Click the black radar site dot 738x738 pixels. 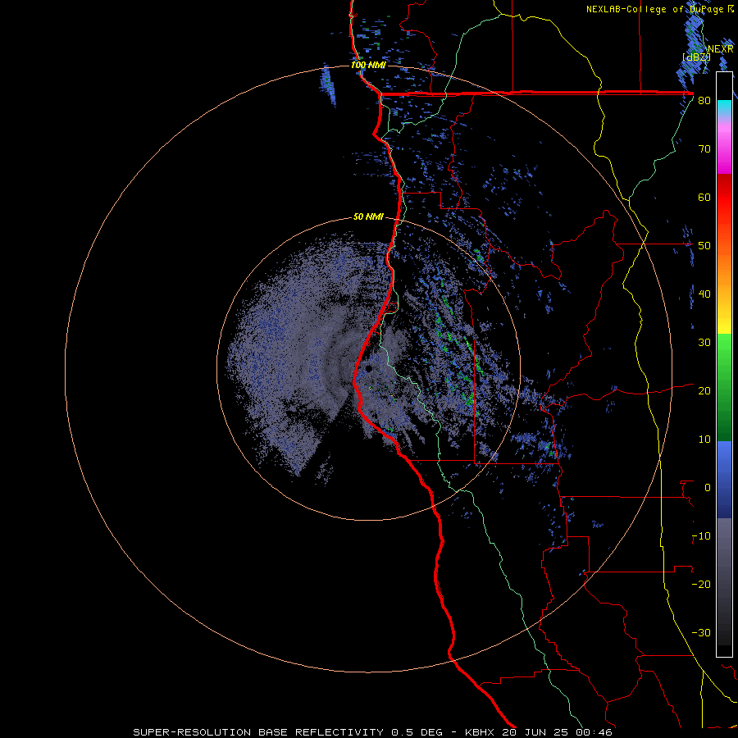(369, 368)
